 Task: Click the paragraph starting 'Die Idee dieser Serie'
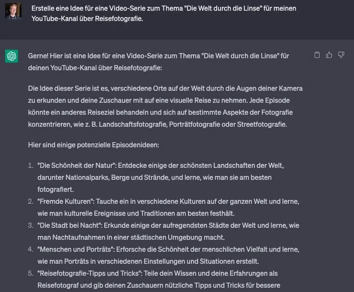[165, 106]
